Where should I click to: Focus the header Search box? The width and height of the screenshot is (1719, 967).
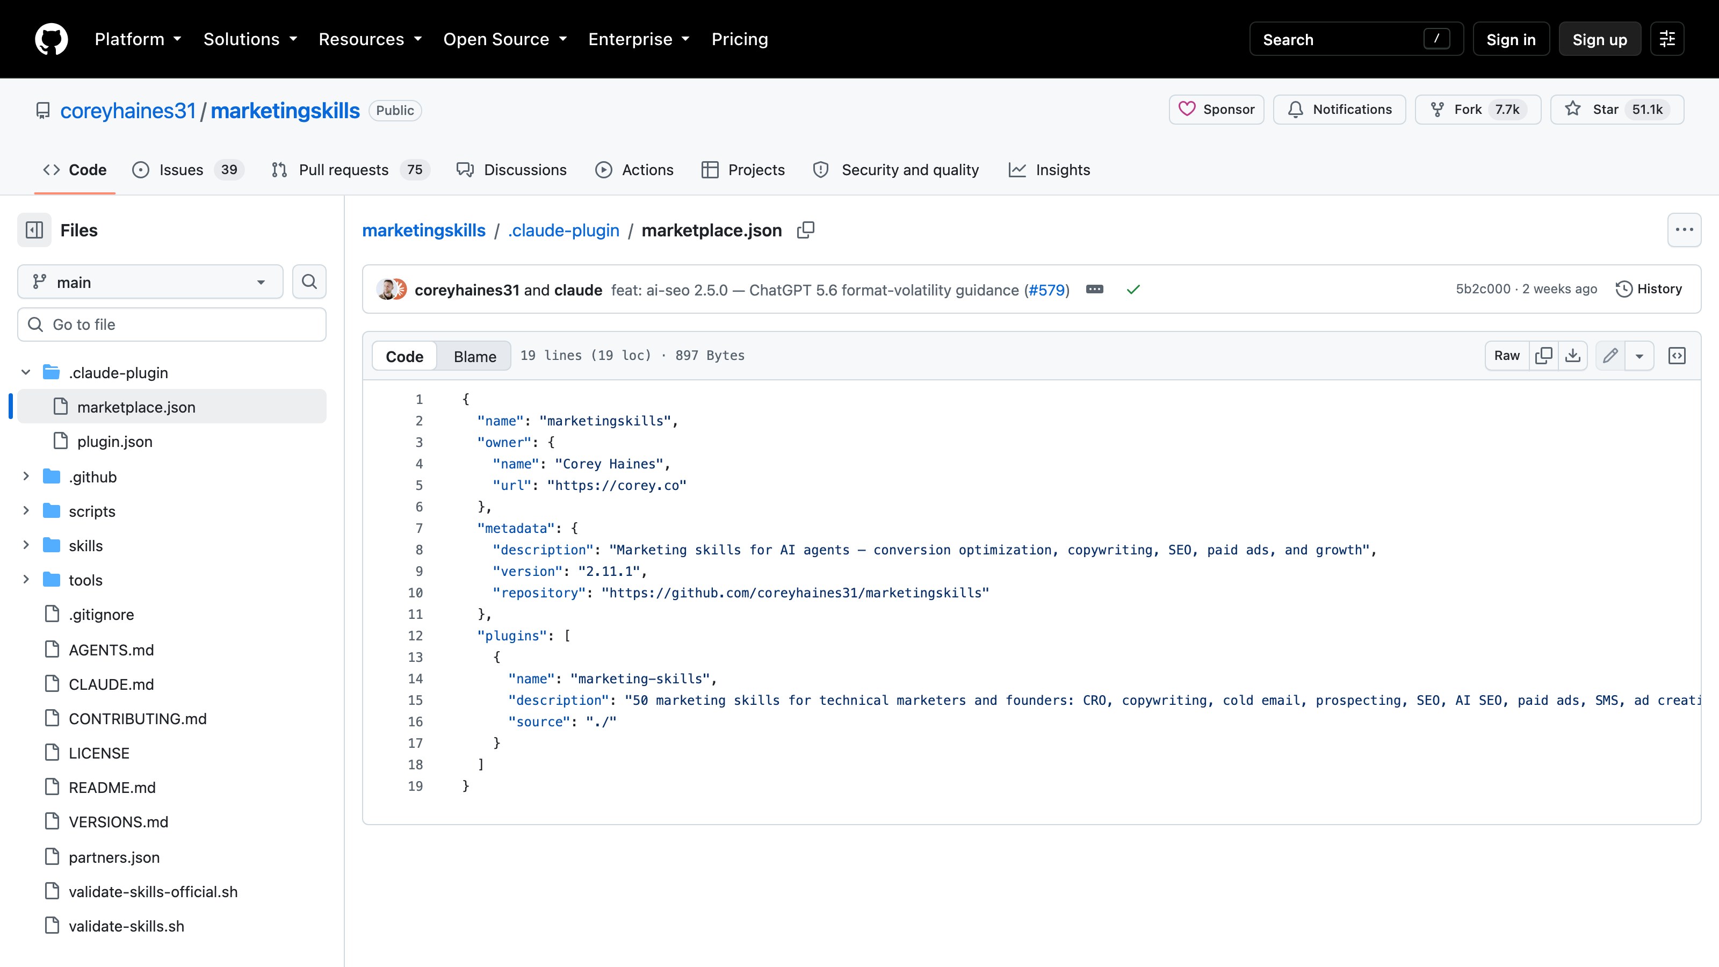pos(1356,39)
